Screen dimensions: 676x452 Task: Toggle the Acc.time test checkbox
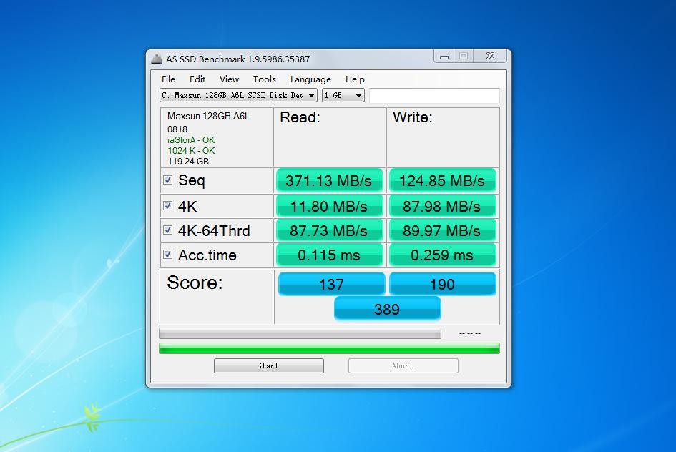(x=167, y=255)
